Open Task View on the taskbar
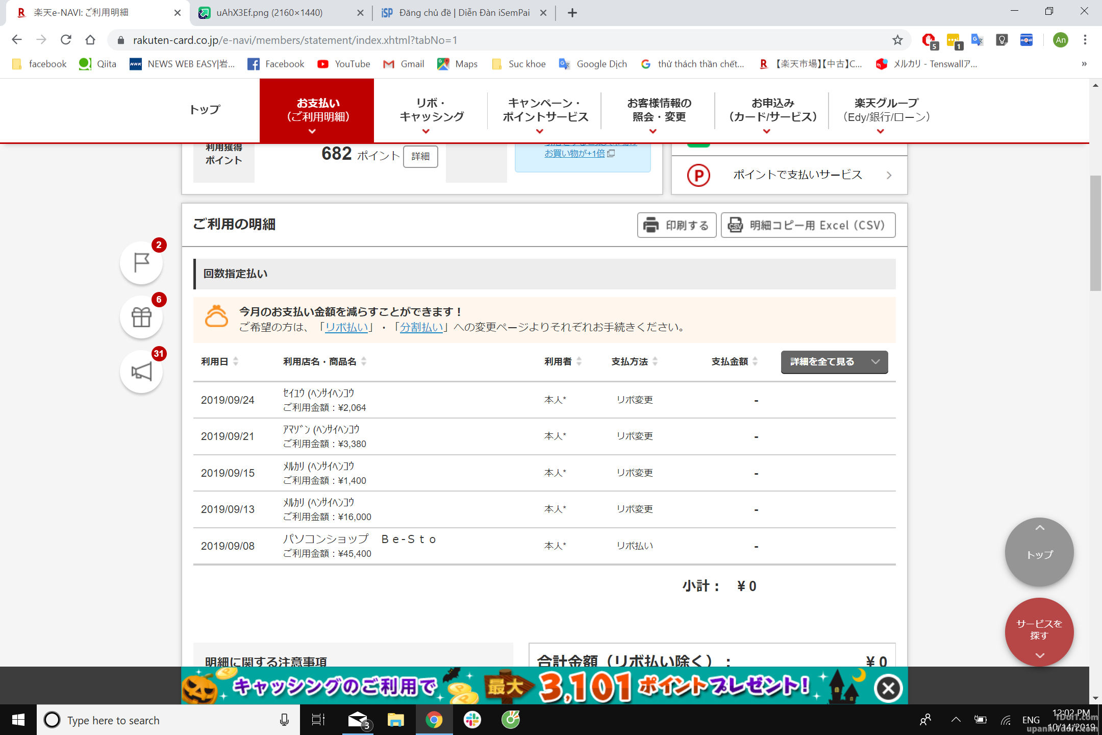Image resolution: width=1102 pixels, height=735 pixels. coord(318,720)
